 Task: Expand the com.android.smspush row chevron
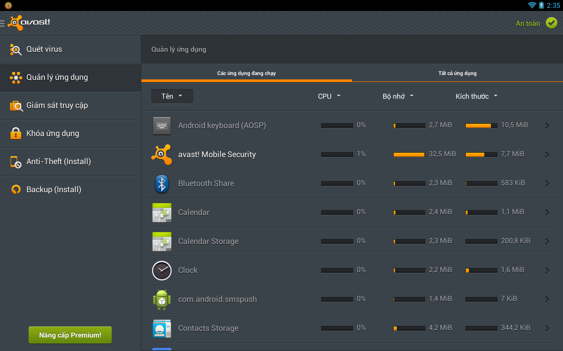click(x=547, y=299)
